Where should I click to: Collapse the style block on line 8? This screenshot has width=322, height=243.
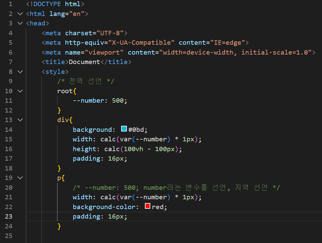pos(20,72)
